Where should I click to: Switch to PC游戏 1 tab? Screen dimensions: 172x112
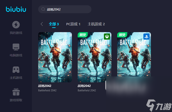(x=73, y=24)
